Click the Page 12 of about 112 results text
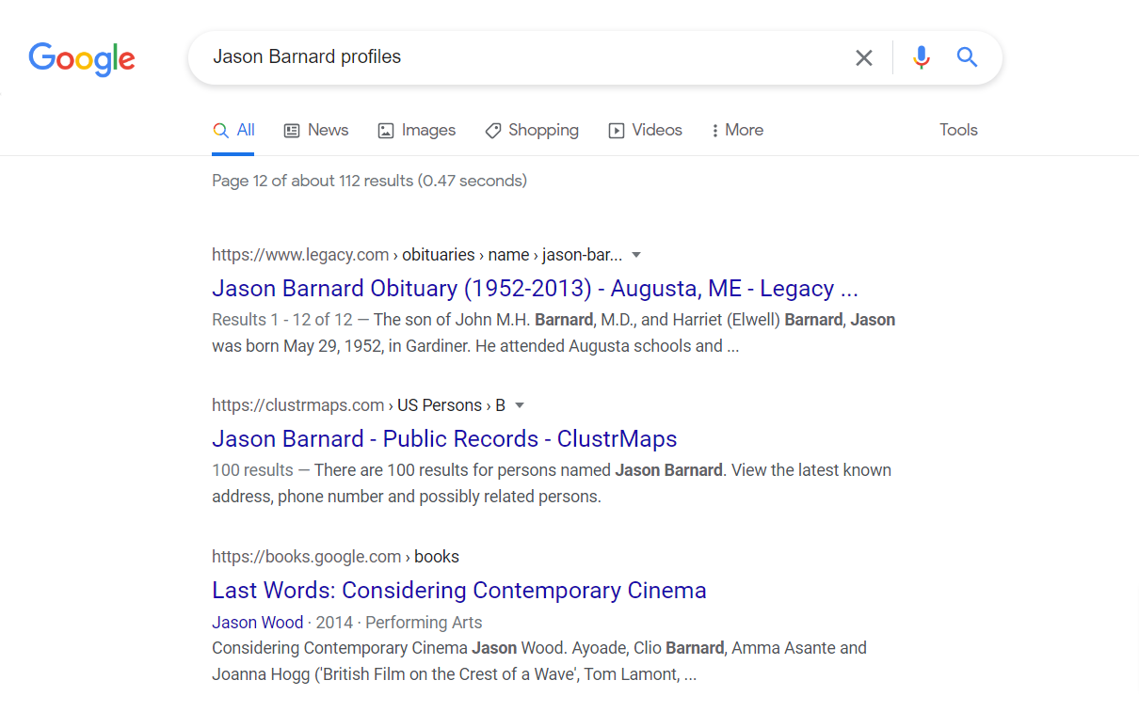The image size is (1139, 712). [x=369, y=181]
